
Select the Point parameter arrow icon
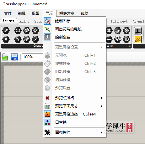click(x=6, y=31)
